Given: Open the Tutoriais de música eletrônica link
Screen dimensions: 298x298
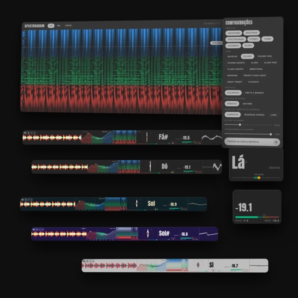Looking at the screenshot, I should (252, 142).
